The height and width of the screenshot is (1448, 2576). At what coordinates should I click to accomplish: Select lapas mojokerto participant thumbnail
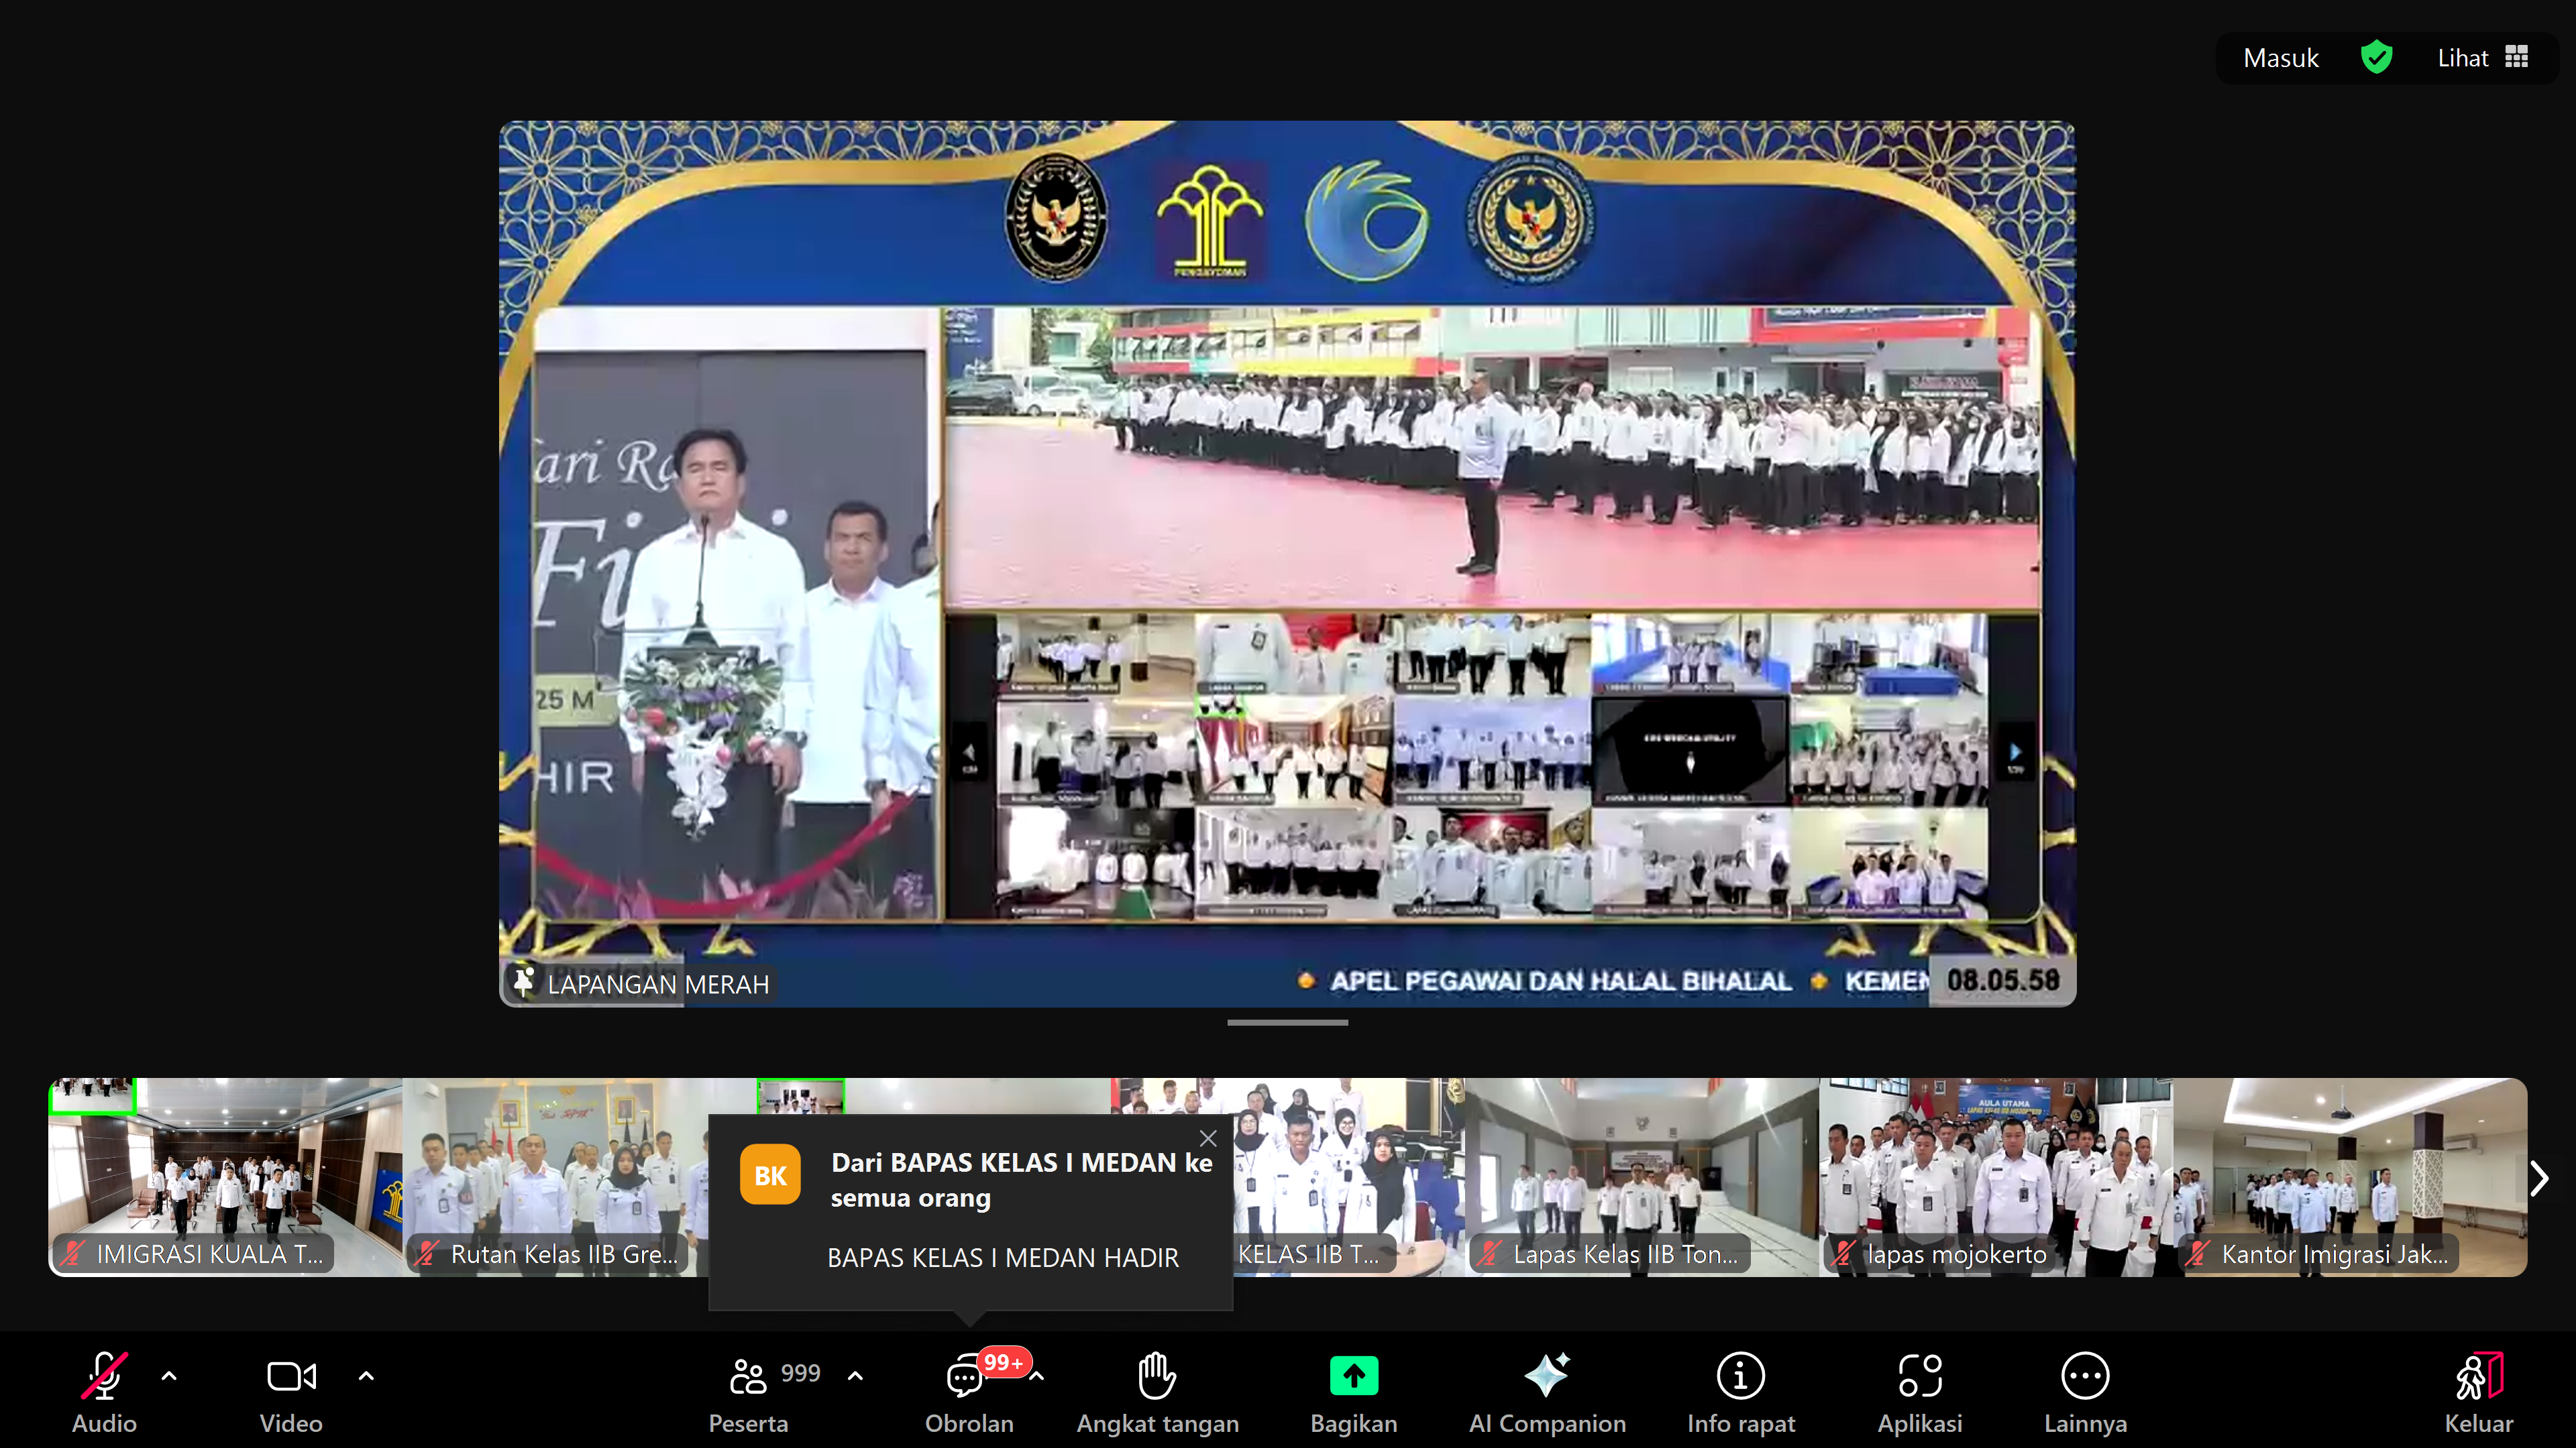(1996, 1176)
